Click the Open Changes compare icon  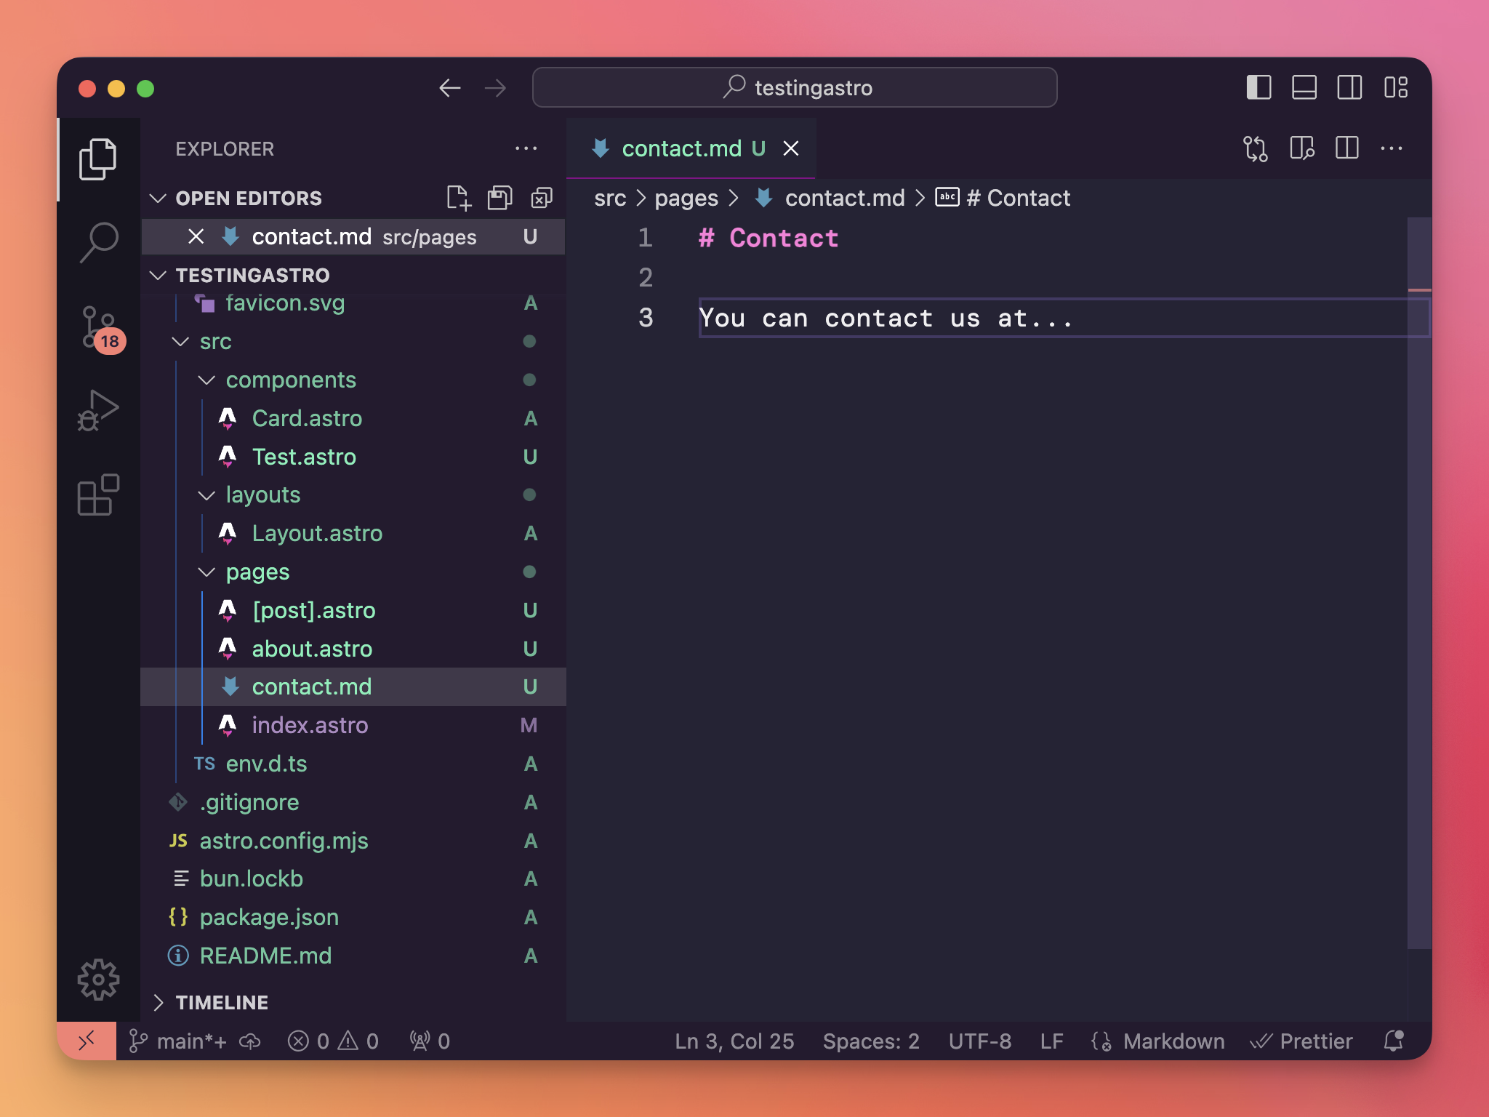point(1256,148)
